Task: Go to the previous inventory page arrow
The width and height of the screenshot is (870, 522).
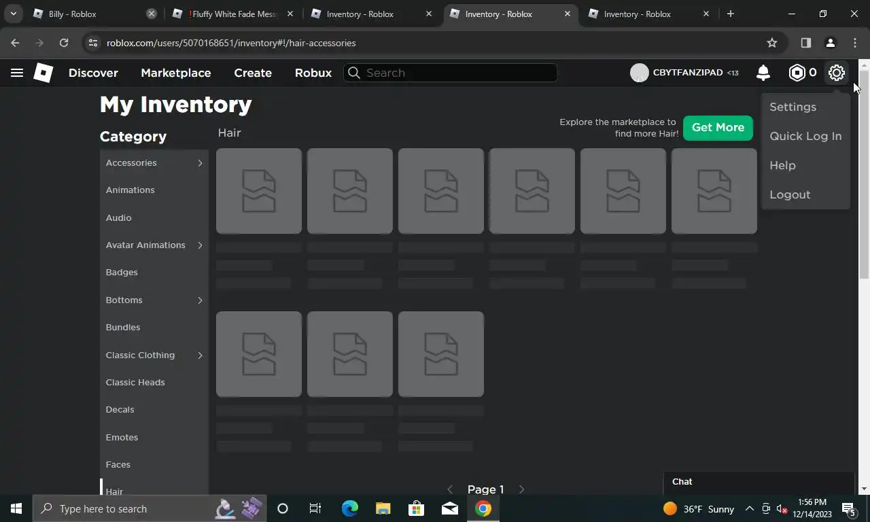Action: [450, 489]
